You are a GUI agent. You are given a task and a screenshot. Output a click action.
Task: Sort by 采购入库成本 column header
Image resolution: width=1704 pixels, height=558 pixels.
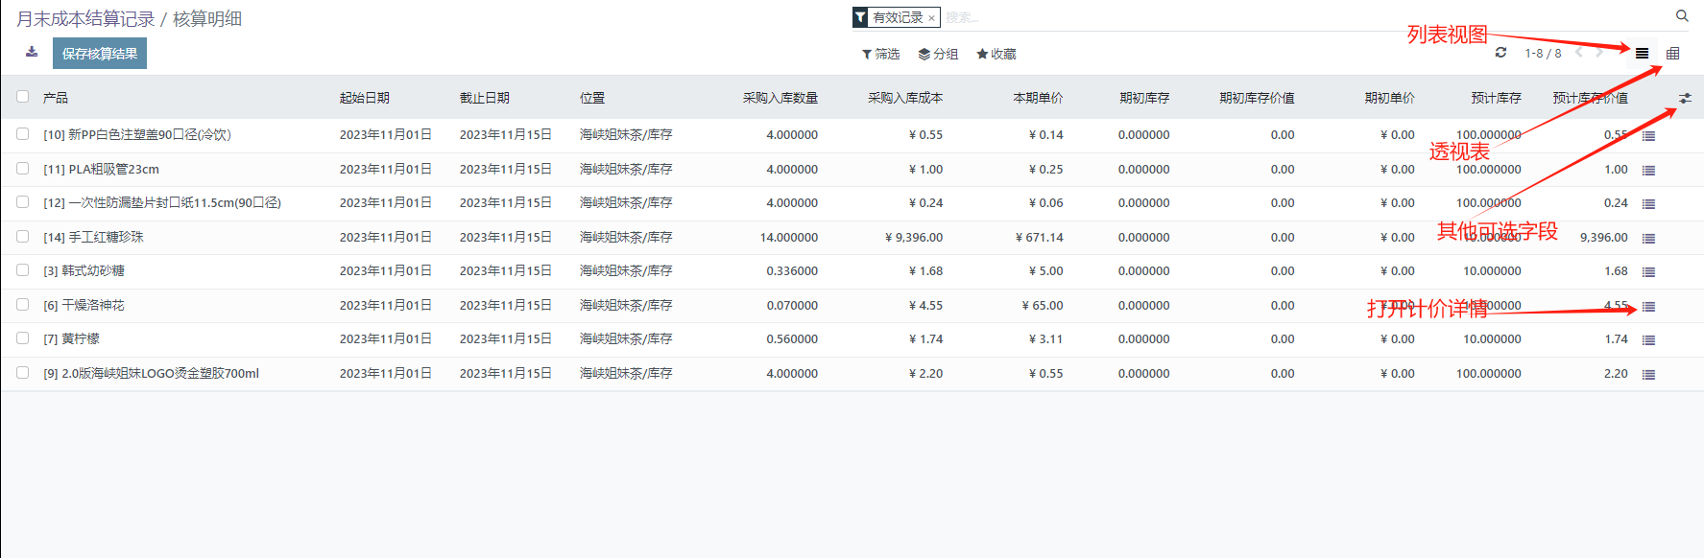coord(904,98)
